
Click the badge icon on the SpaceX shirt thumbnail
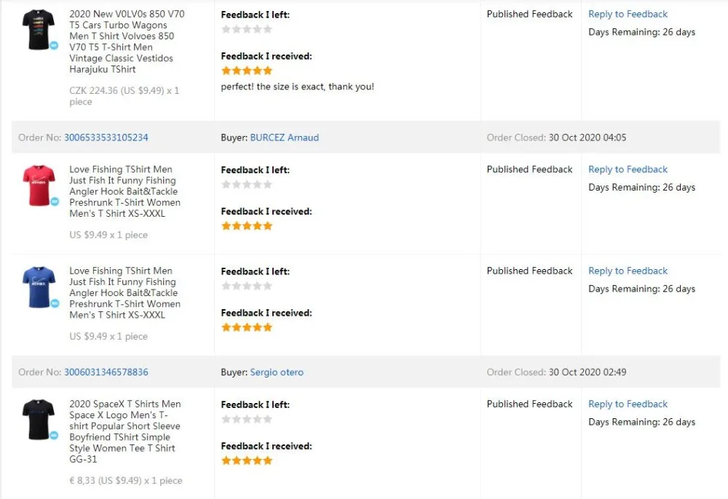click(54, 436)
